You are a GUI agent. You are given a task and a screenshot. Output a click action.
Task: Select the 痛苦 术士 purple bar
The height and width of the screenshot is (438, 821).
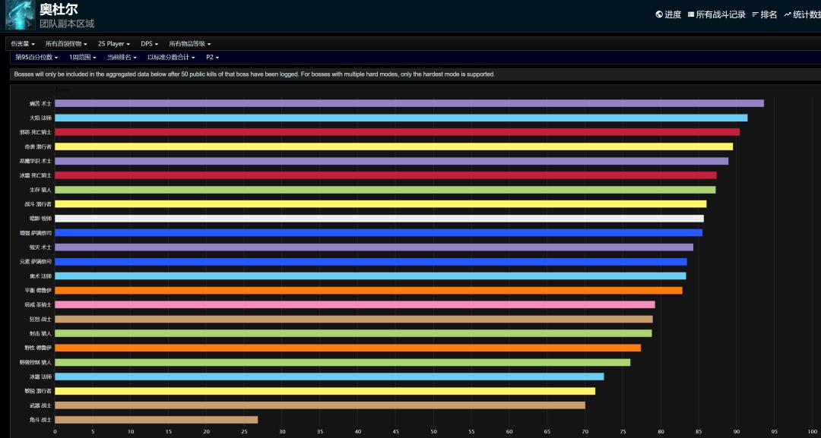point(410,103)
